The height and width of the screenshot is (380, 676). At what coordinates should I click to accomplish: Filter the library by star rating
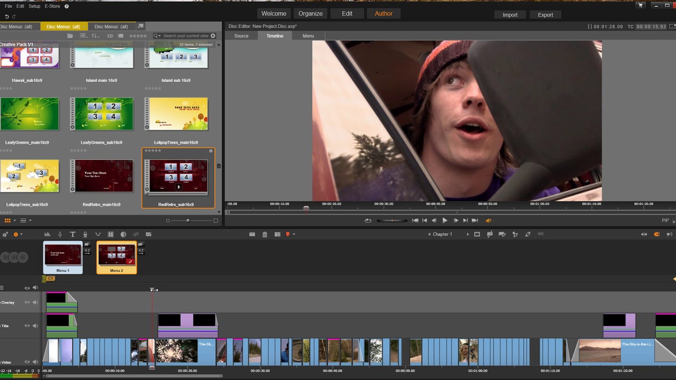pyautogui.click(x=138, y=36)
